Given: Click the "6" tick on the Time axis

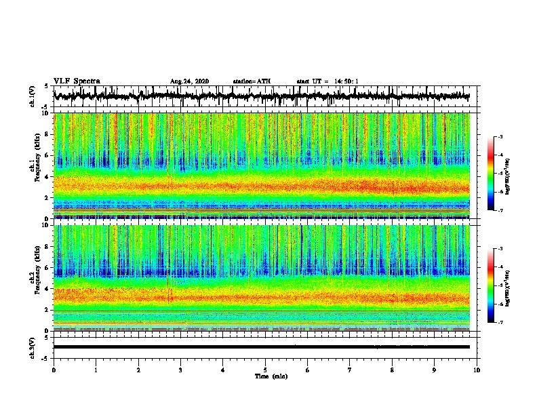Looking at the screenshot, I should pos(308,370).
